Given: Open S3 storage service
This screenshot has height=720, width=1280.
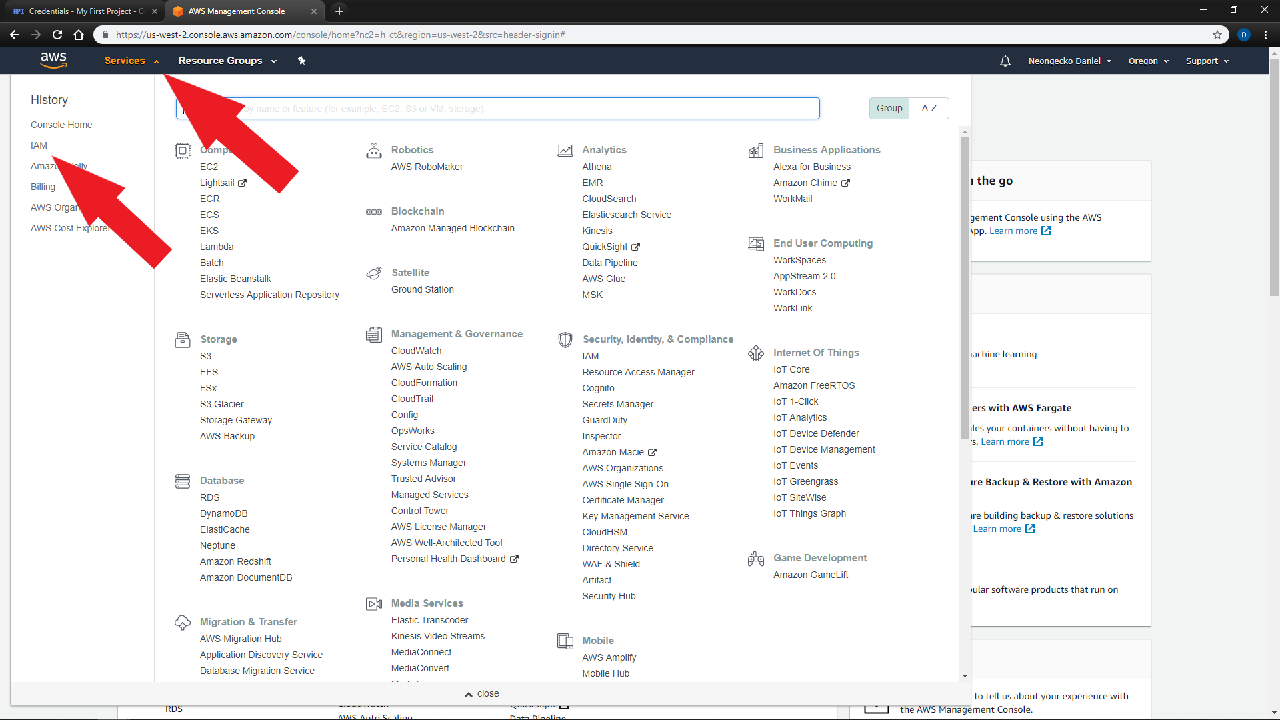Looking at the screenshot, I should click(205, 356).
